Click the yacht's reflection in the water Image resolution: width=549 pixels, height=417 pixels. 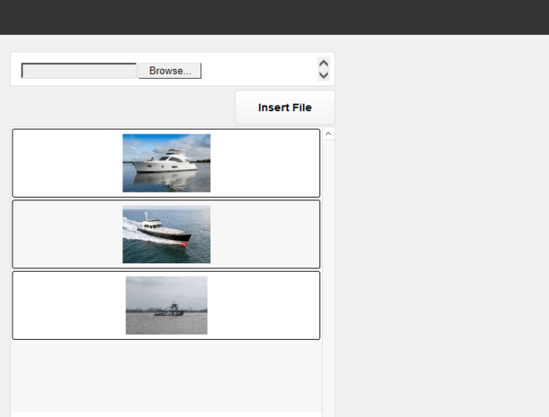[165, 181]
